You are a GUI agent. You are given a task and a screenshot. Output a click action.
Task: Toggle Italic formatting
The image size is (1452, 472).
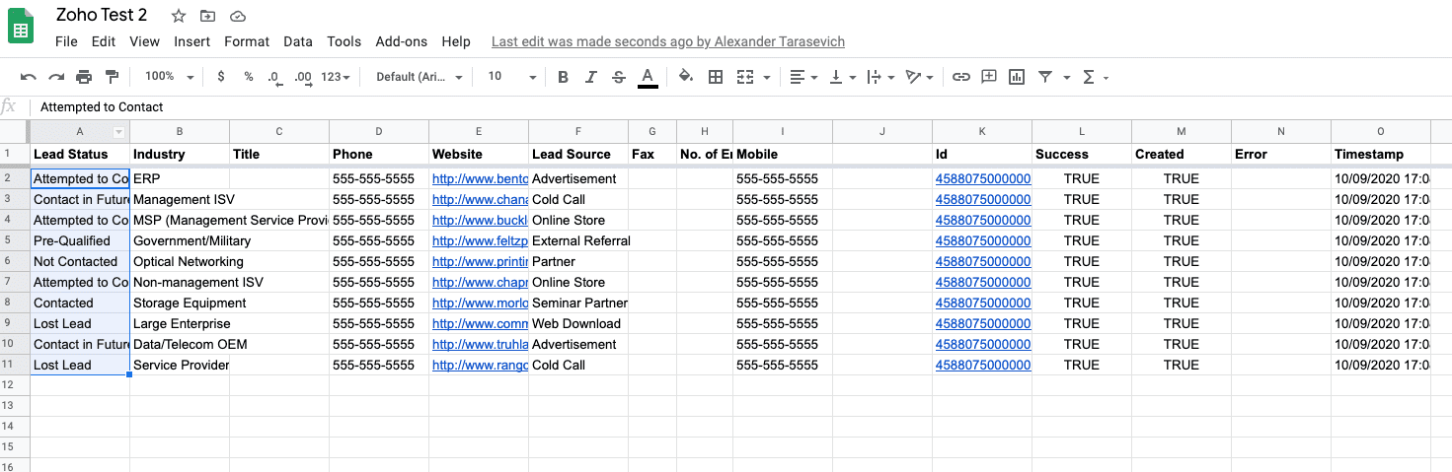590,77
